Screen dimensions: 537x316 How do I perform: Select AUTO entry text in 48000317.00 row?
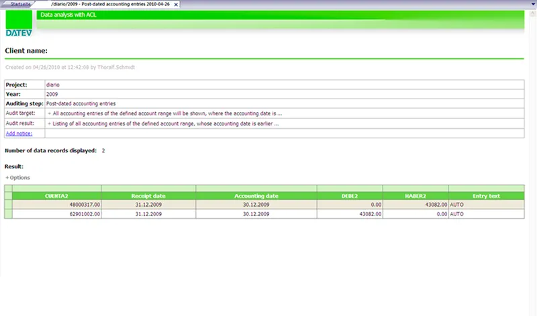(x=486, y=205)
